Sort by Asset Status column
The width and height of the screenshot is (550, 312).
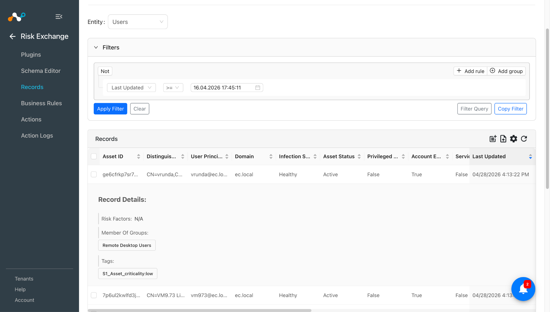(x=359, y=156)
